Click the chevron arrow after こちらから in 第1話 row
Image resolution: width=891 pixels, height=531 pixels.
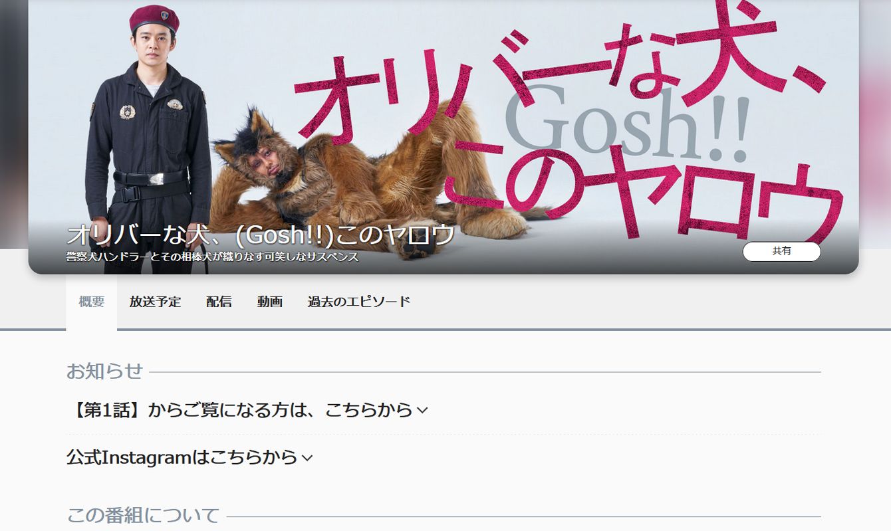pos(422,411)
